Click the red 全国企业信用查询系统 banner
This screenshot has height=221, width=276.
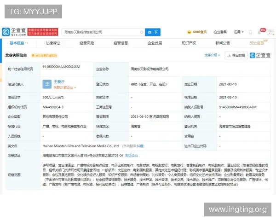pyautogui.click(x=43, y=32)
